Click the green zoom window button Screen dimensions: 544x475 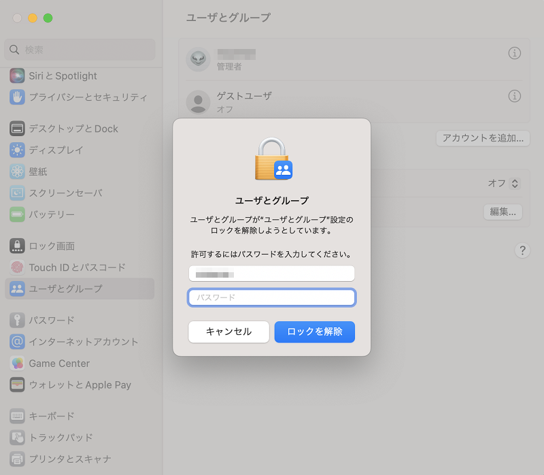pyautogui.click(x=48, y=18)
